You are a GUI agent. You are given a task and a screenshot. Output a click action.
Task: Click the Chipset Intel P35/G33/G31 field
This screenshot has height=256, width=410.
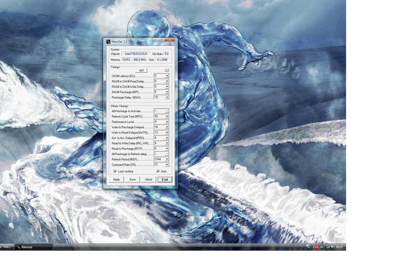136,54
